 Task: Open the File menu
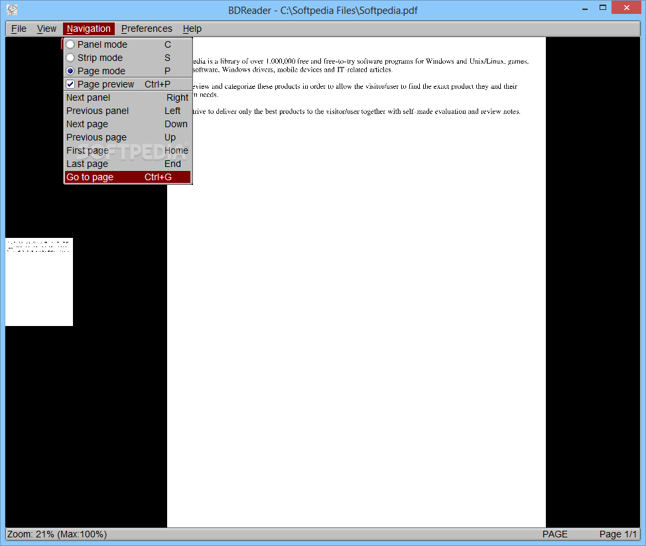pos(19,28)
